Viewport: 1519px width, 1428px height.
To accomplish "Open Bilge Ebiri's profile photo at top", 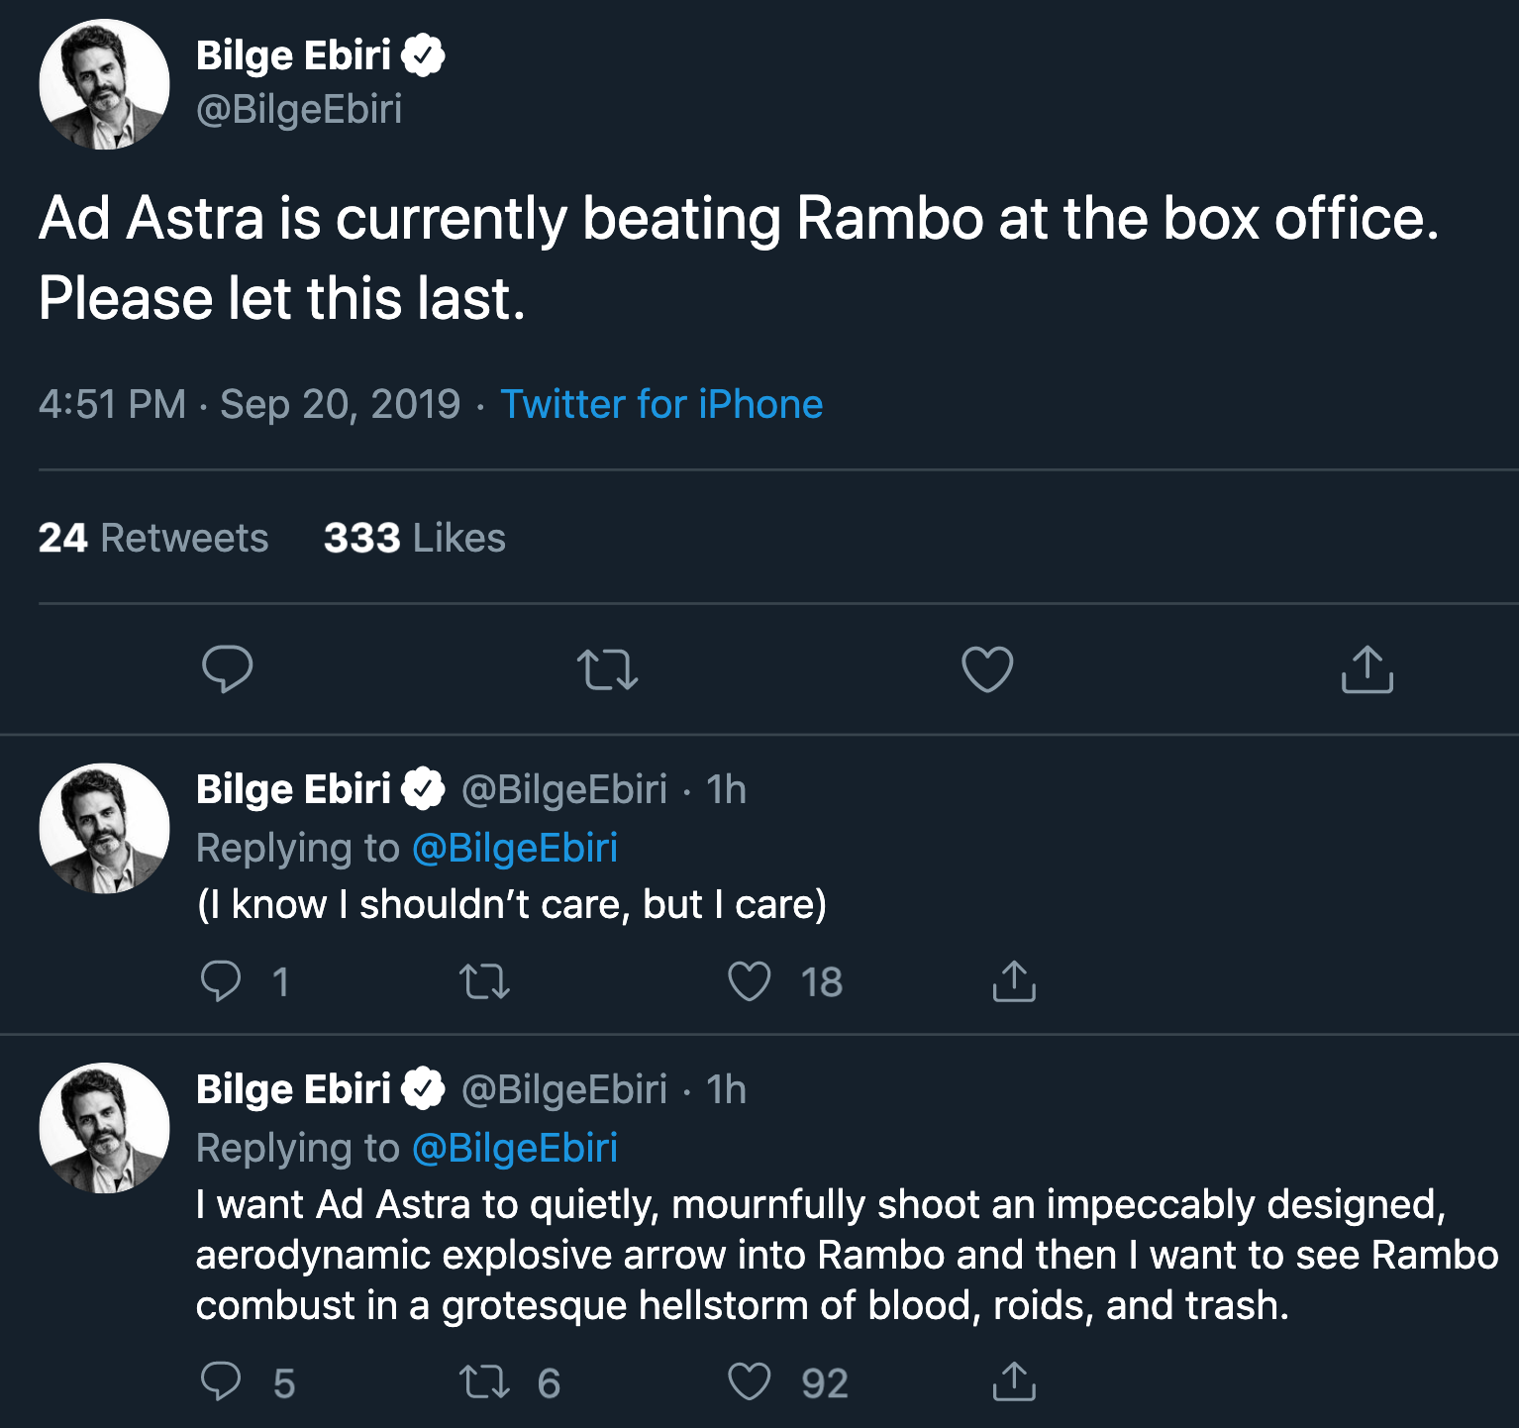I will (x=104, y=84).
